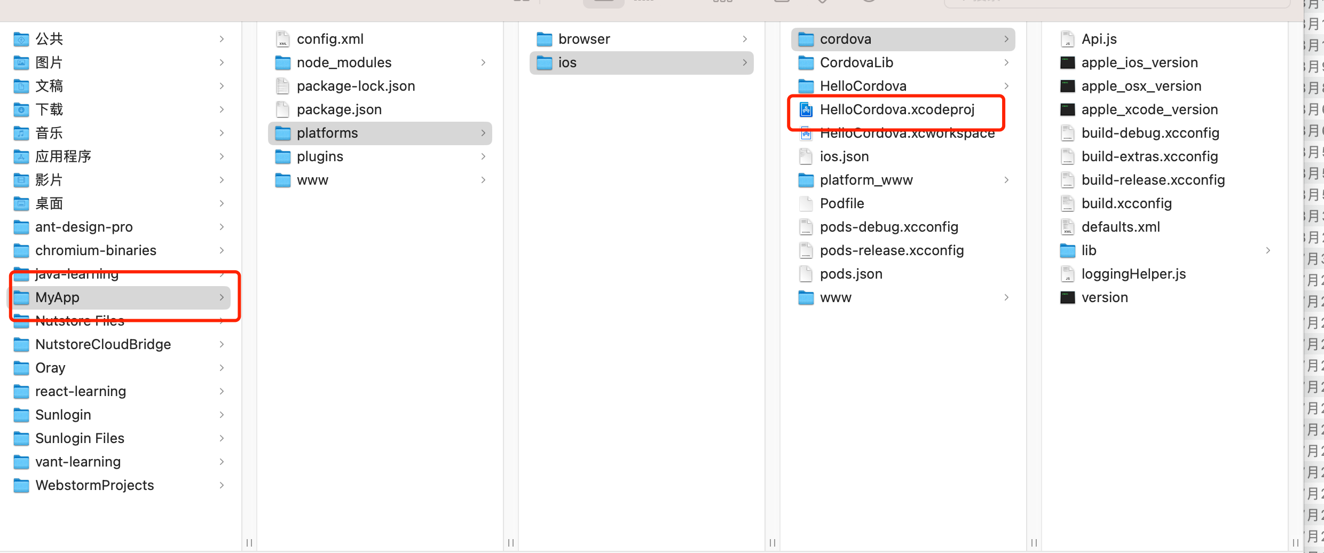Click the first column resize handle
1324x553 pixels.
click(x=249, y=542)
